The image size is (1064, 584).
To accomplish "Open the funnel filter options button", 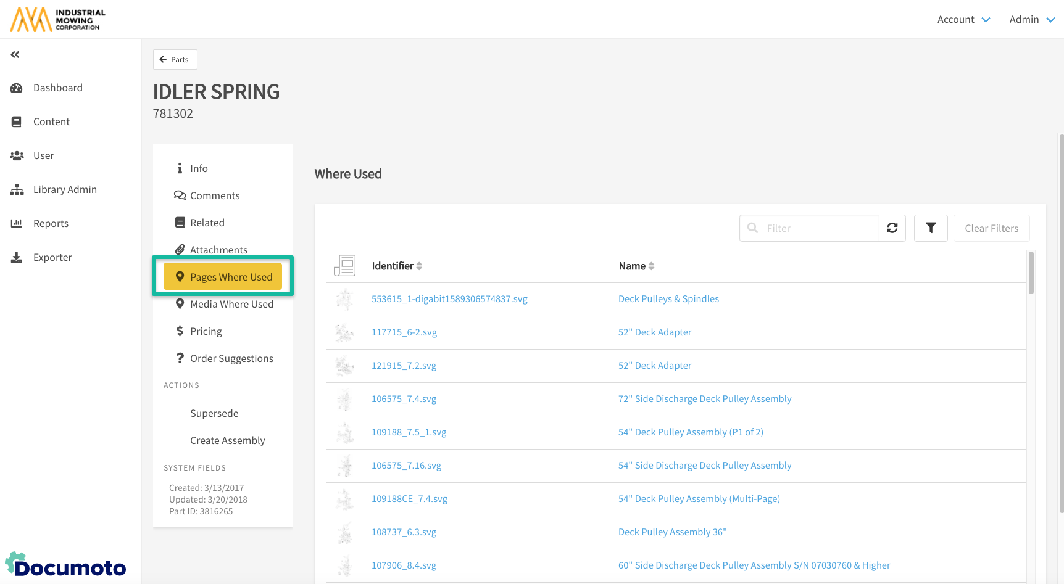I will coord(930,228).
